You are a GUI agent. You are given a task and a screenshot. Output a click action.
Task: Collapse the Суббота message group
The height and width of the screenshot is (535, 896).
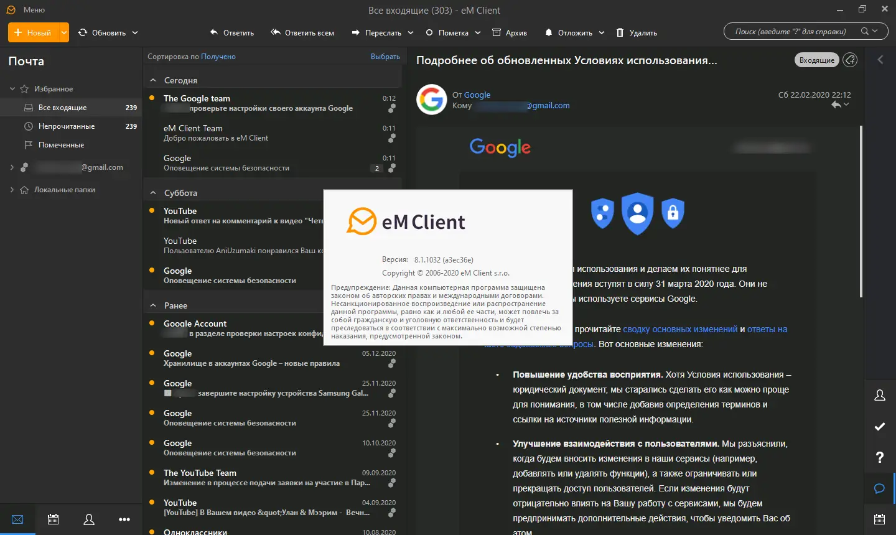click(x=153, y=193)
